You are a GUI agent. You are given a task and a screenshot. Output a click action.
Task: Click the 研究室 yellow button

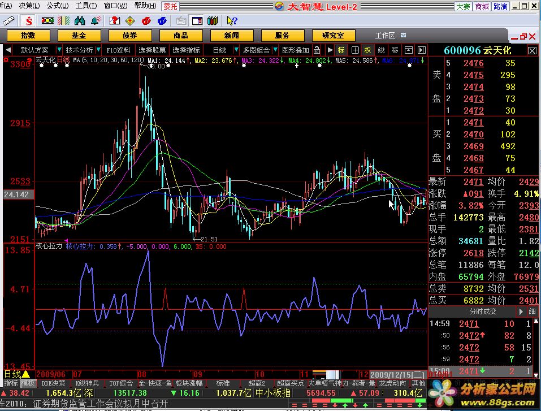tap(334, 36)
